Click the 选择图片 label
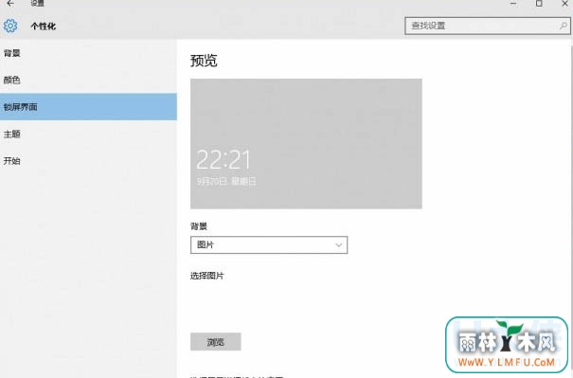 click(207, 276)
